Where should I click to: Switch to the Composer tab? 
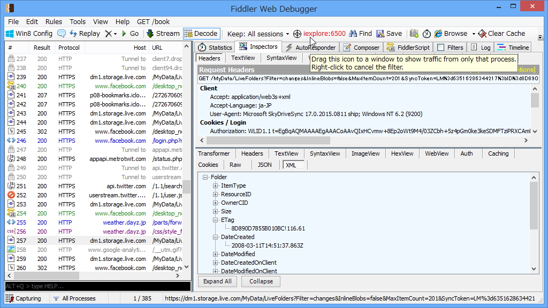361,48
